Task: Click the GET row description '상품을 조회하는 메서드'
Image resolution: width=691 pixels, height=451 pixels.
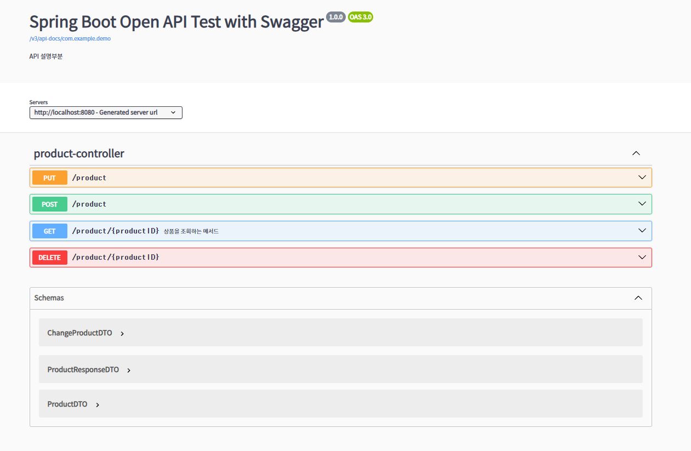Action: (191, 231)
